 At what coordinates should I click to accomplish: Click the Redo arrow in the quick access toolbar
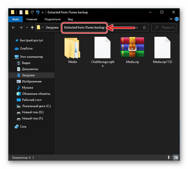point(32,12)
